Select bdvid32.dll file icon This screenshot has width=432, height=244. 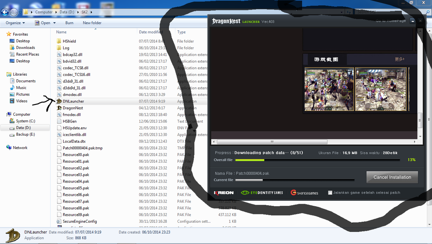[59, 61]
